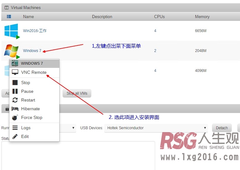This screenshot has height=170, width=240.
Task: Click the WINDOWS 7 menu header icon
Action: [15, 63]
